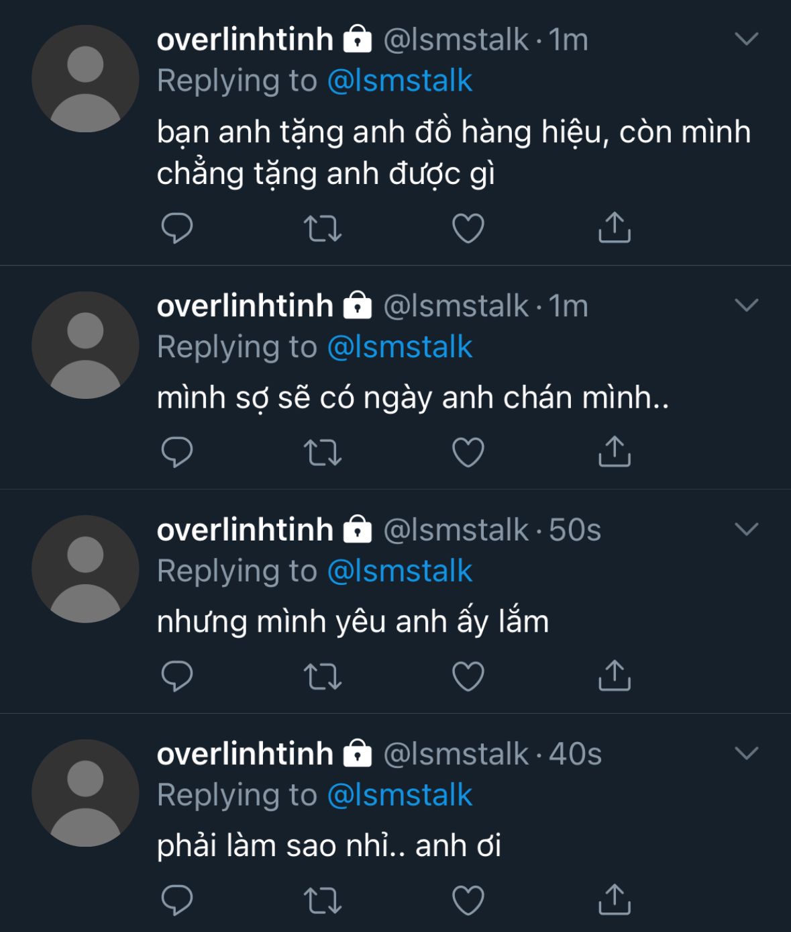Expand the menu chevron on the 50s tweet
This screenshot has height=932, width=791.
tap(746, 529)
